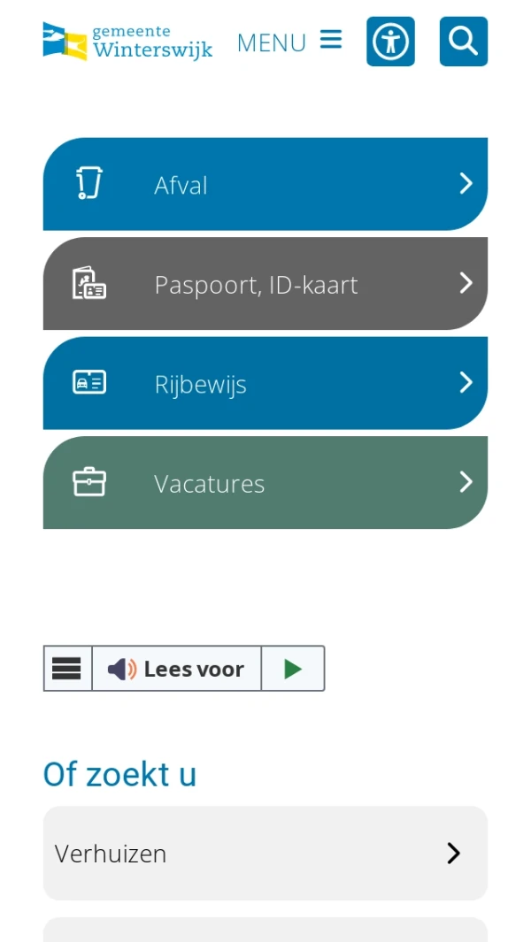Open Rijbewijs details using its arrow chevron

tap(466, 382)
